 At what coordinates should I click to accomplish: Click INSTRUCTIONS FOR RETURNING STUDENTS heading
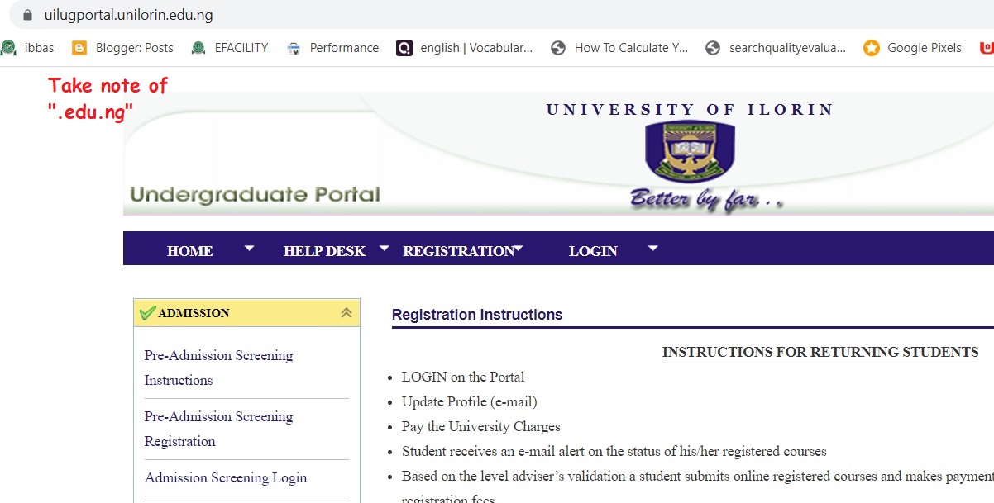click(820, 352)
